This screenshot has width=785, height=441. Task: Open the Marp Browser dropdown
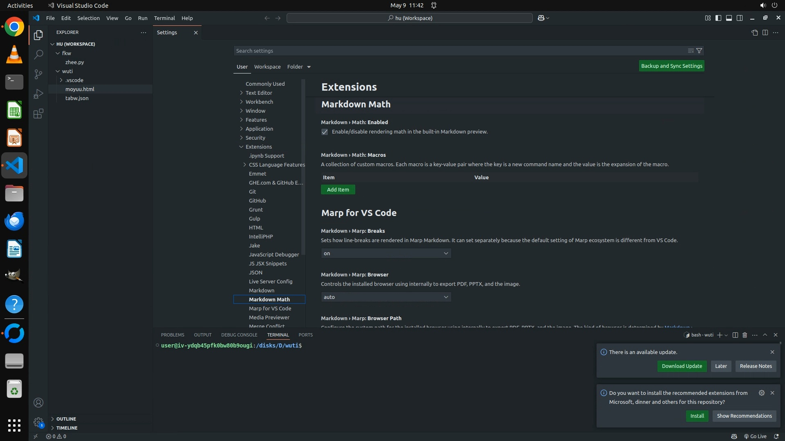pos(386,297)
